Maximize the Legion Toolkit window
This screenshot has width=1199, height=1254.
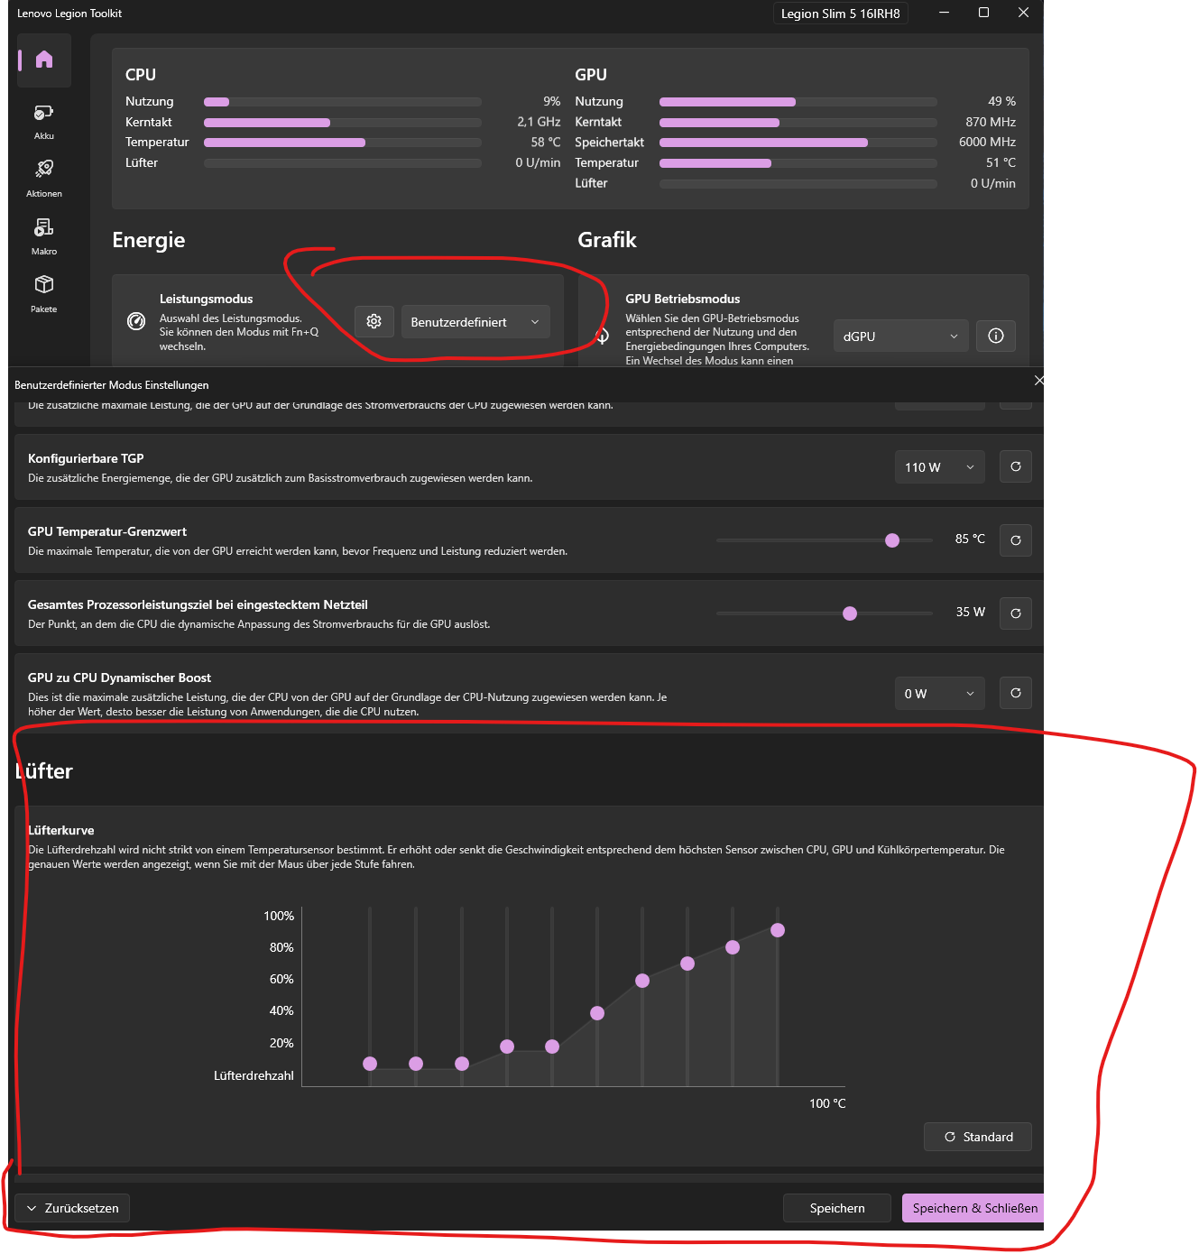pyautogui.click(x=983, y=13)
